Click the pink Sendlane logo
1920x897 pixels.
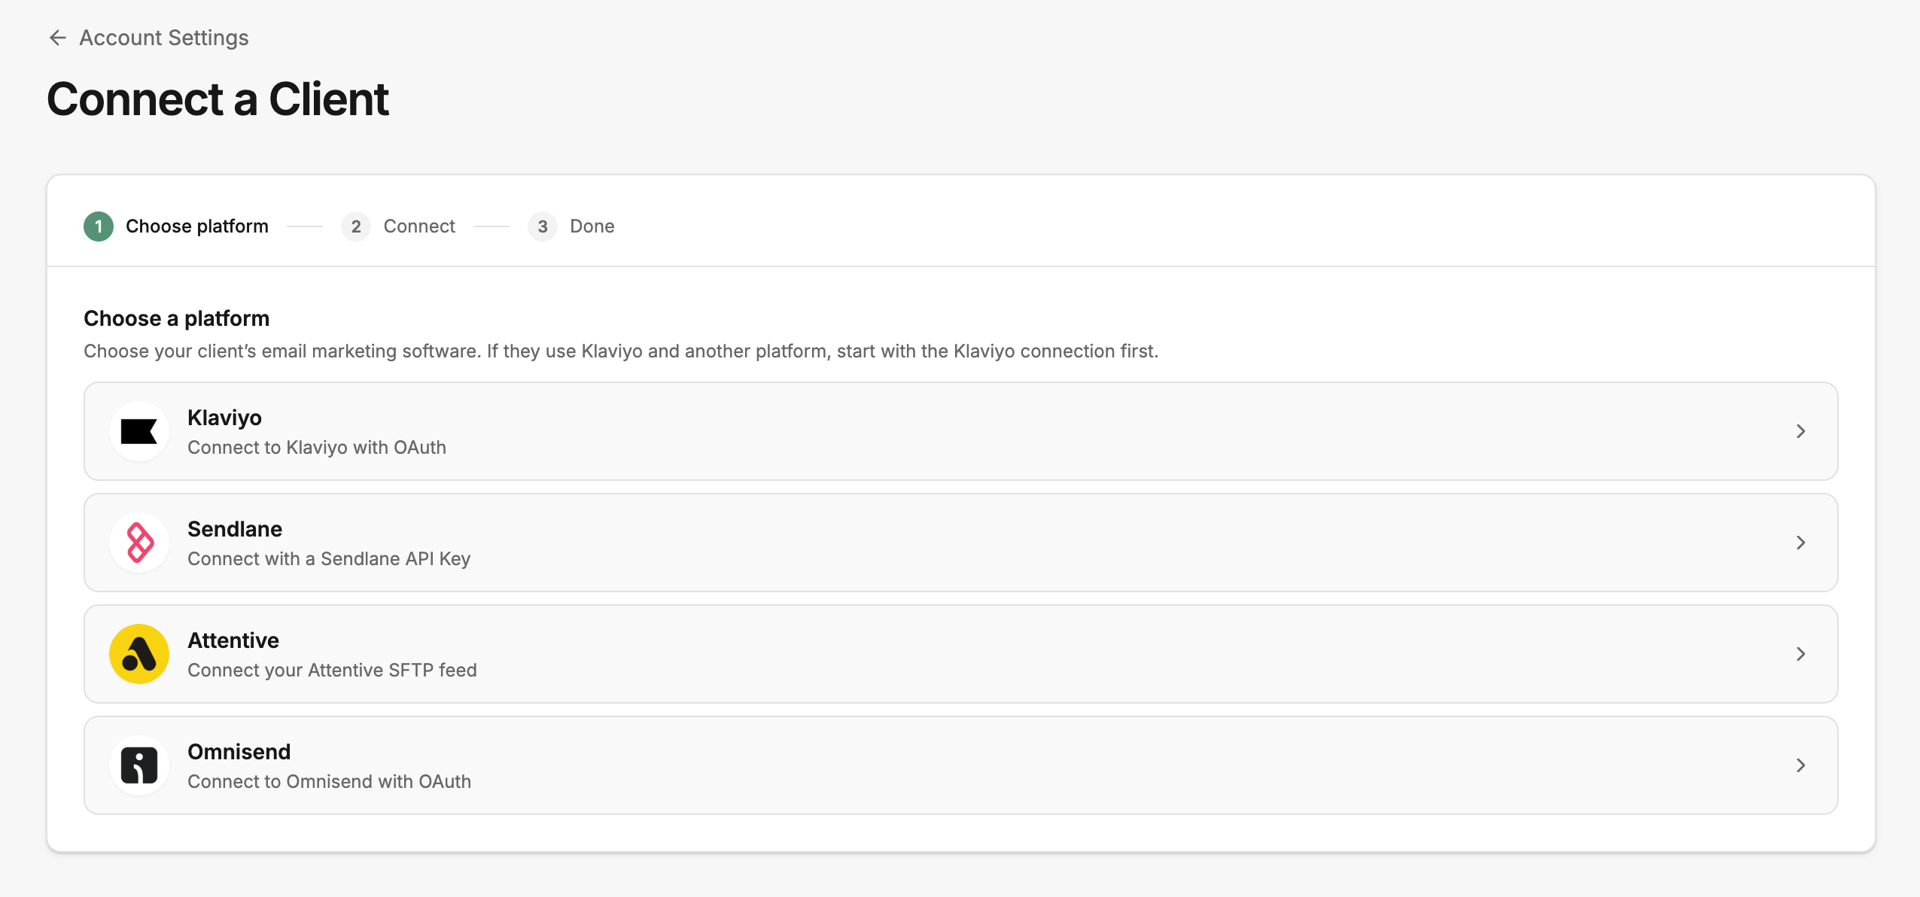tap(139, 543)
